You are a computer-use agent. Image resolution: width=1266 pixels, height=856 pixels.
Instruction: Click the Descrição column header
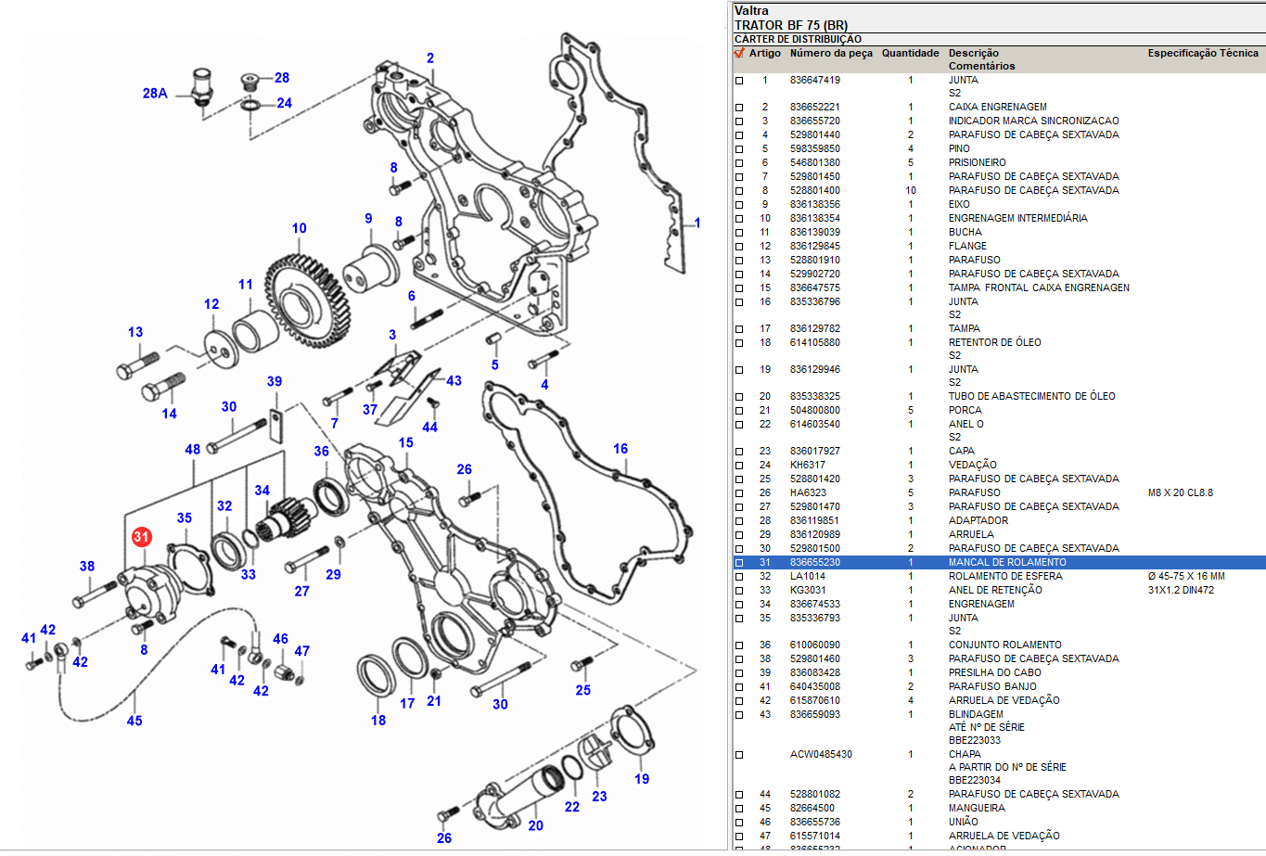(973, 54)
